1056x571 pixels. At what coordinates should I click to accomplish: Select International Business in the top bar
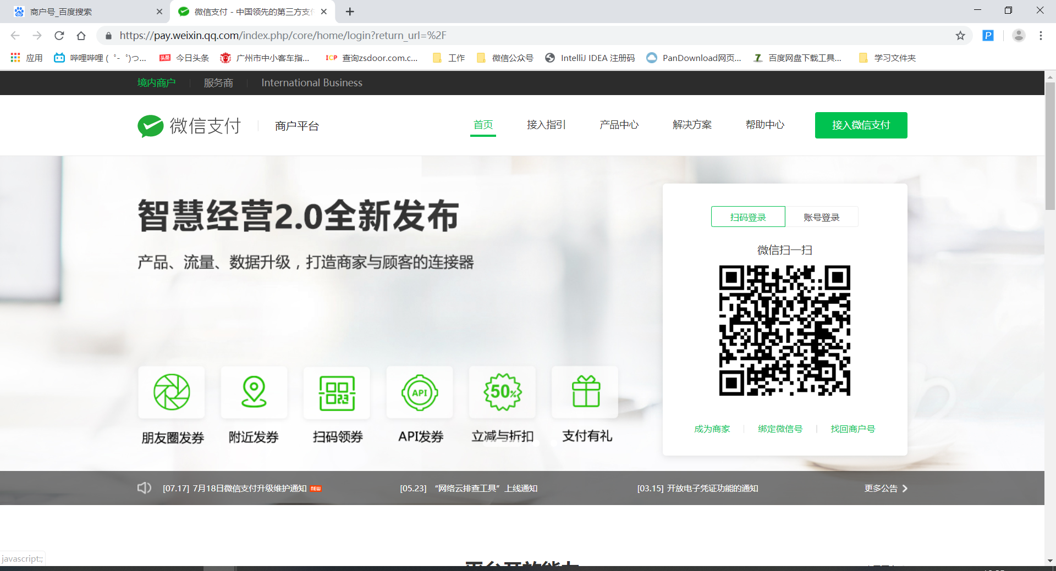(312, 83)
